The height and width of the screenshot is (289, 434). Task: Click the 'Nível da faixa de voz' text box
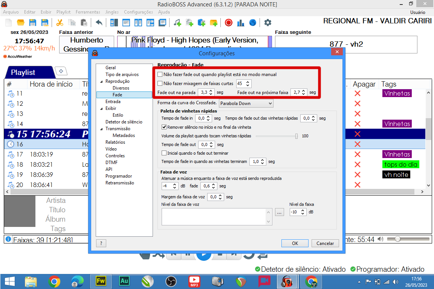(217, 217)
